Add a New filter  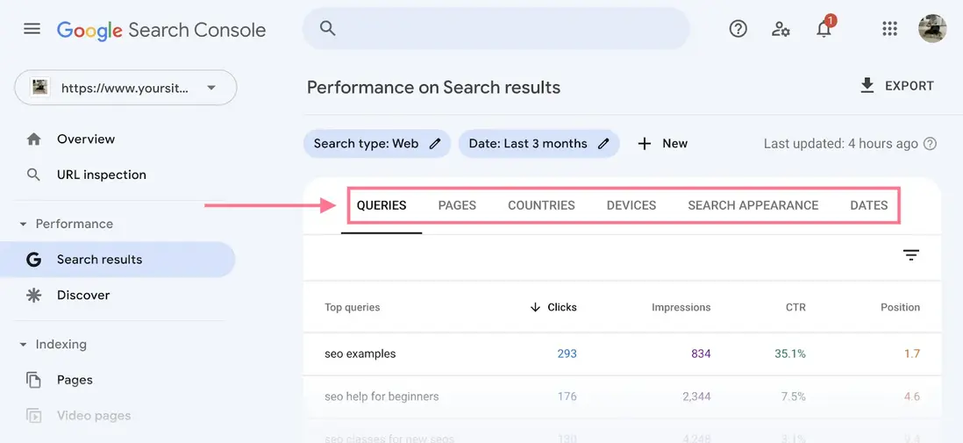[662, 144]
